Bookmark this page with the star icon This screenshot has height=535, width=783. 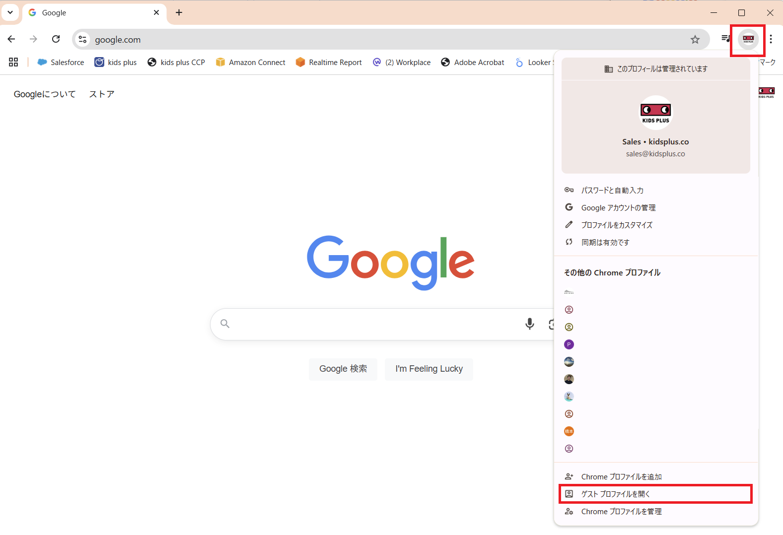(695, 40)
